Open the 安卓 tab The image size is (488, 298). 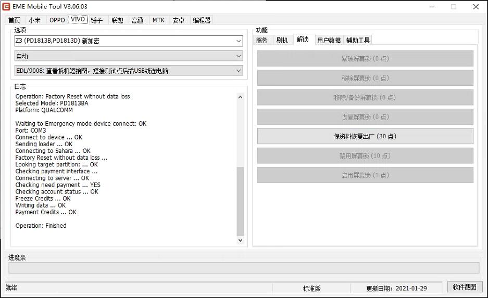coord(179,20)
